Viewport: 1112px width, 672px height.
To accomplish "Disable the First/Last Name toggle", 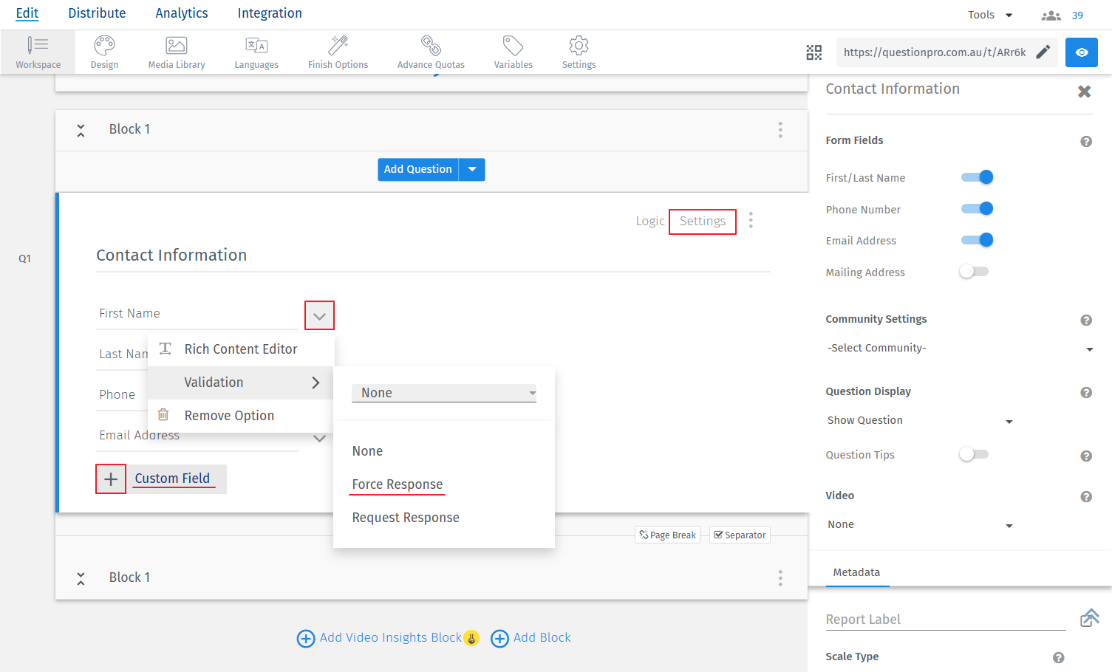I will pyautogui.click(x=977, y=177).
